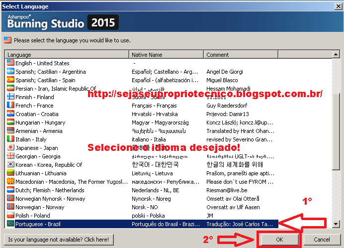
Task: Select 'Armenian - Armenia' language
Action: pyautogui.click(x=39, y=131)
